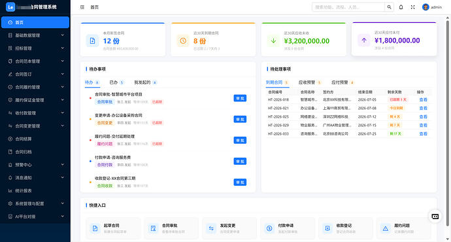Click 审批 for 收款登记-XX合同第三期

240,182
